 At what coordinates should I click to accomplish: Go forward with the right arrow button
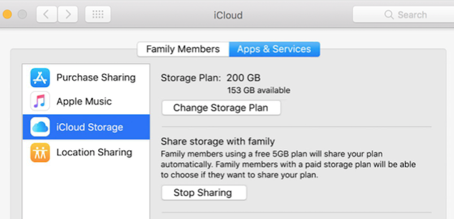click(x=68, y=14)
